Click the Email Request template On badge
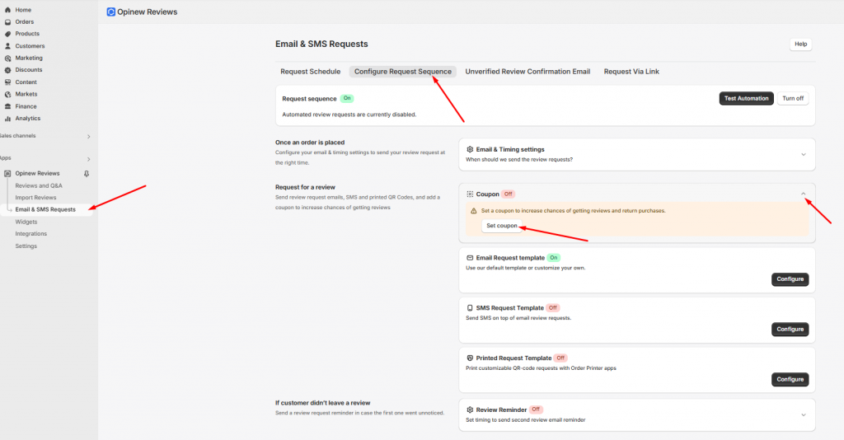Viewport: 844px width, 440px height. [x=553, y=258]
